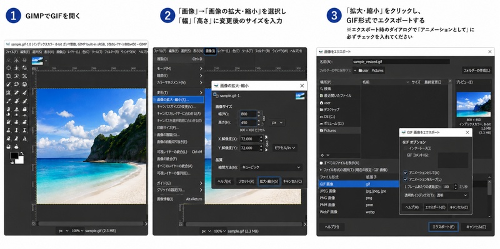Viewport: 500px width, 249px height.
Task: Select the WebP 画像 file format row
Action: pos(359,212)
